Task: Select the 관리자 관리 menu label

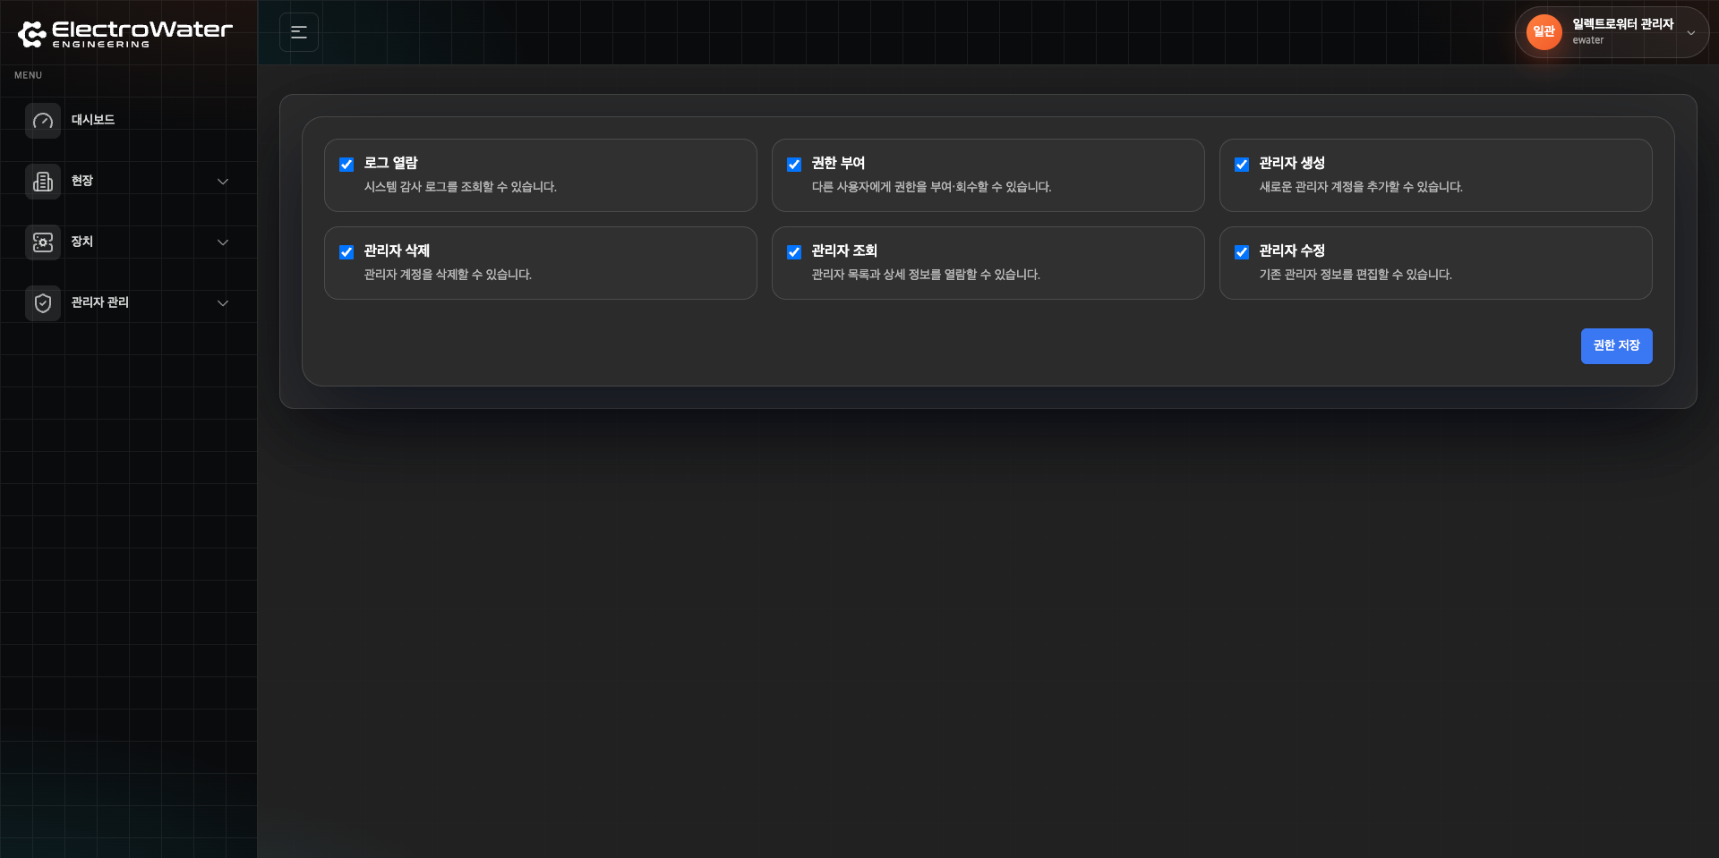Action: click(100, 302)
